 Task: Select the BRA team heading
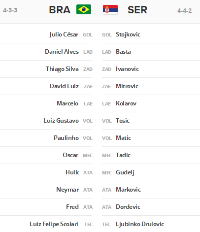[x=60, y=10]
